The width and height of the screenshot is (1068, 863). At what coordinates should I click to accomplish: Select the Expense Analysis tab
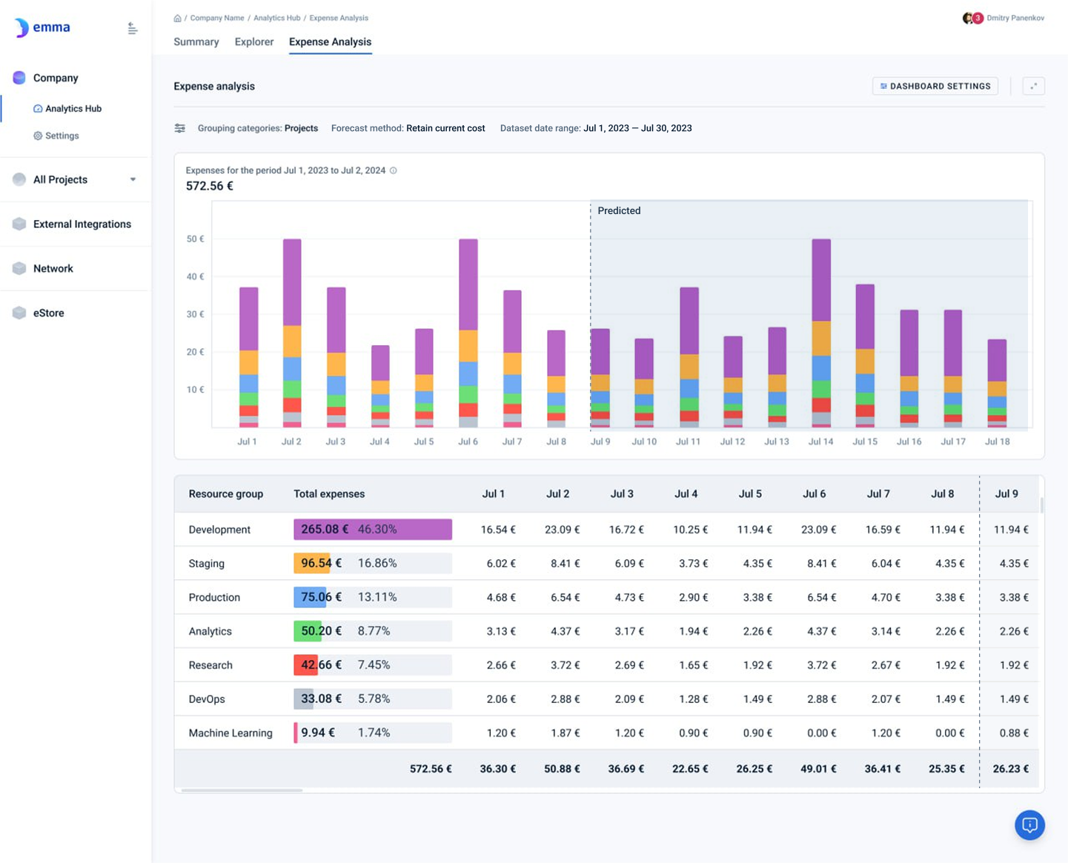tap(330, 42)
